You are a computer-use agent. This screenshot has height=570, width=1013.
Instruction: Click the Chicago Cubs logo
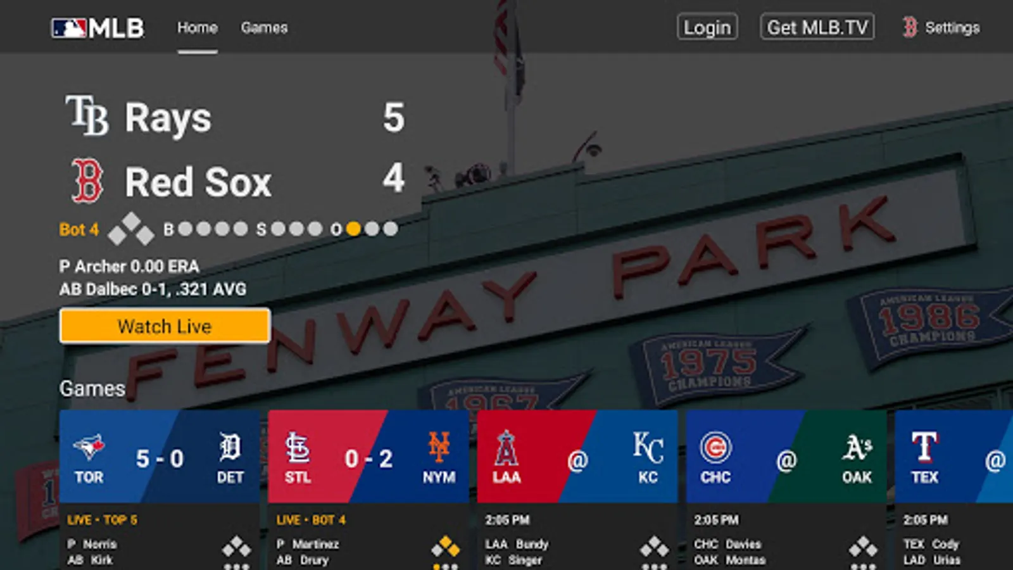pos(716,447)
